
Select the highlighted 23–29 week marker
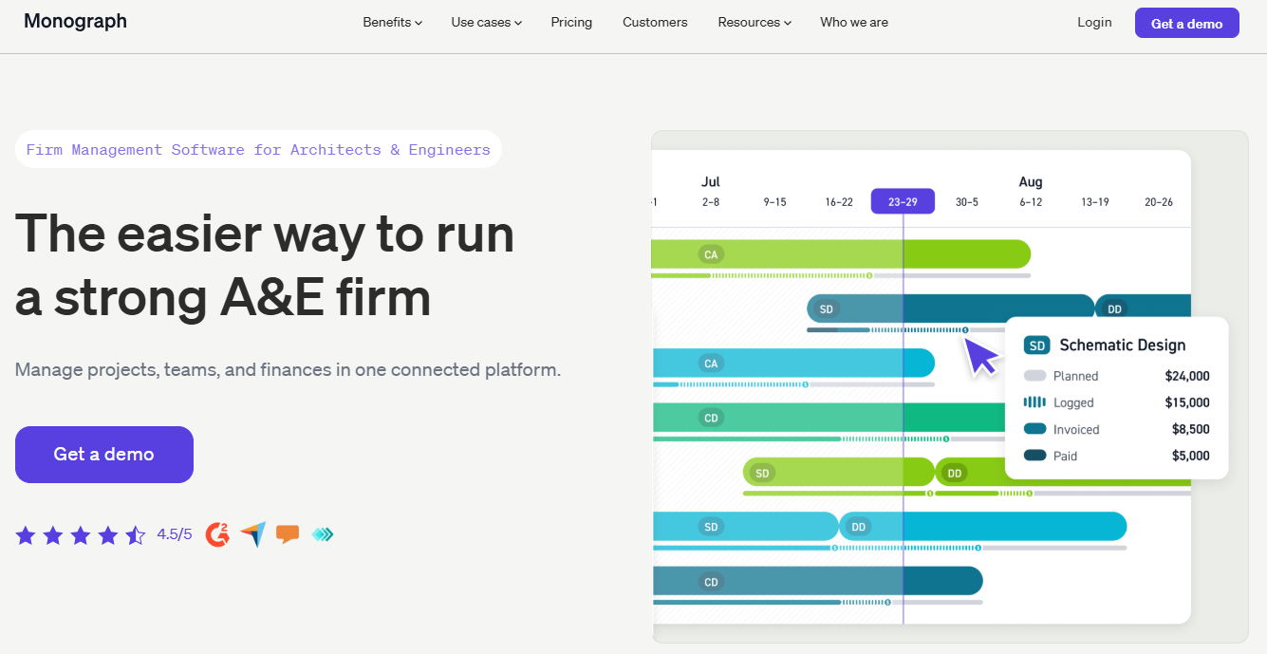coord(903,201)
